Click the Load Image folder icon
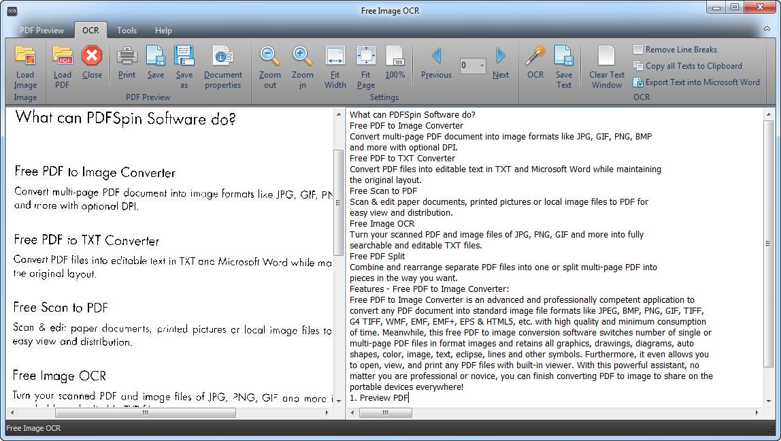Image resolution: width=781 pixels, height=441 pixels. coord(25,55)
